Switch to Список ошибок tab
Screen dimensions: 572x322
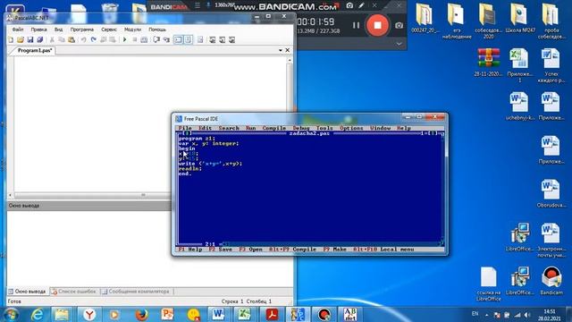[74, 292]
